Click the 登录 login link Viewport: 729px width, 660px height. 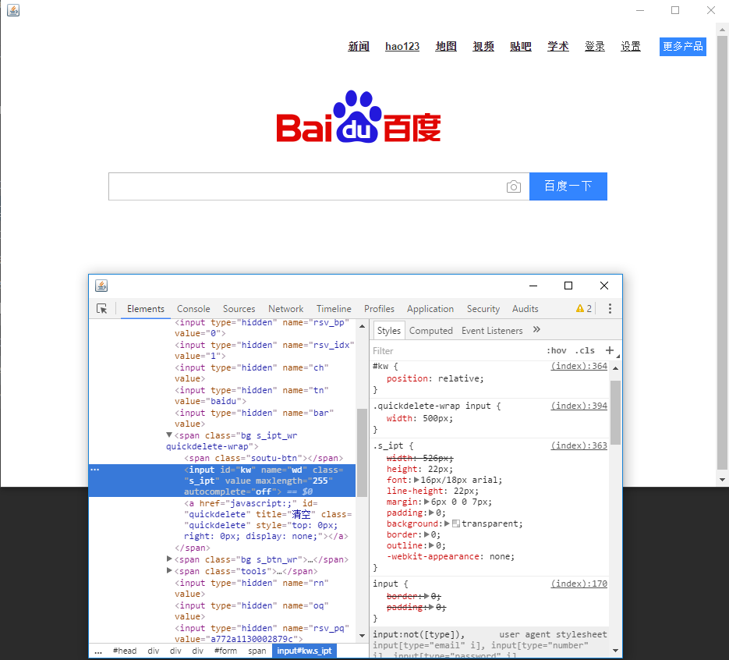tap(595, 47)
